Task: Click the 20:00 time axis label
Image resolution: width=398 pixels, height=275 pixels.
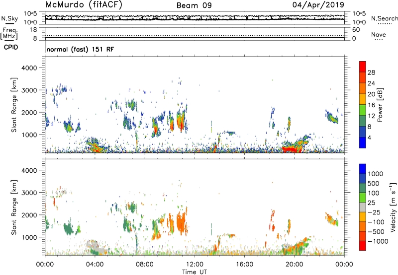Action: coord(294,265)
